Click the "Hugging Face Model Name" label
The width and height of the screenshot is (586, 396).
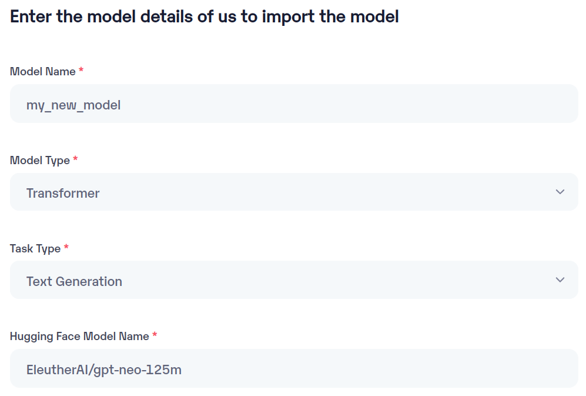(79, 337)
